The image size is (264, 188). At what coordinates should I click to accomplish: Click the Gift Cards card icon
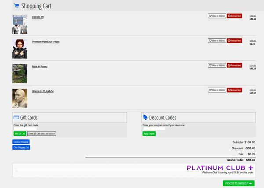(x=16, y=117)
